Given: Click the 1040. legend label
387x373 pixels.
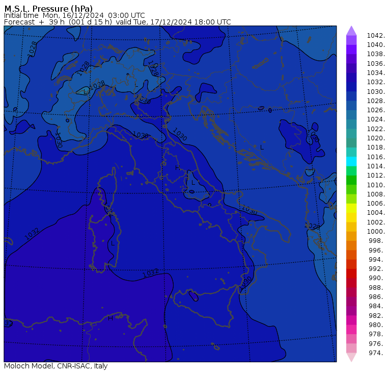Looking at the screenshot, I should pos(376,45).
